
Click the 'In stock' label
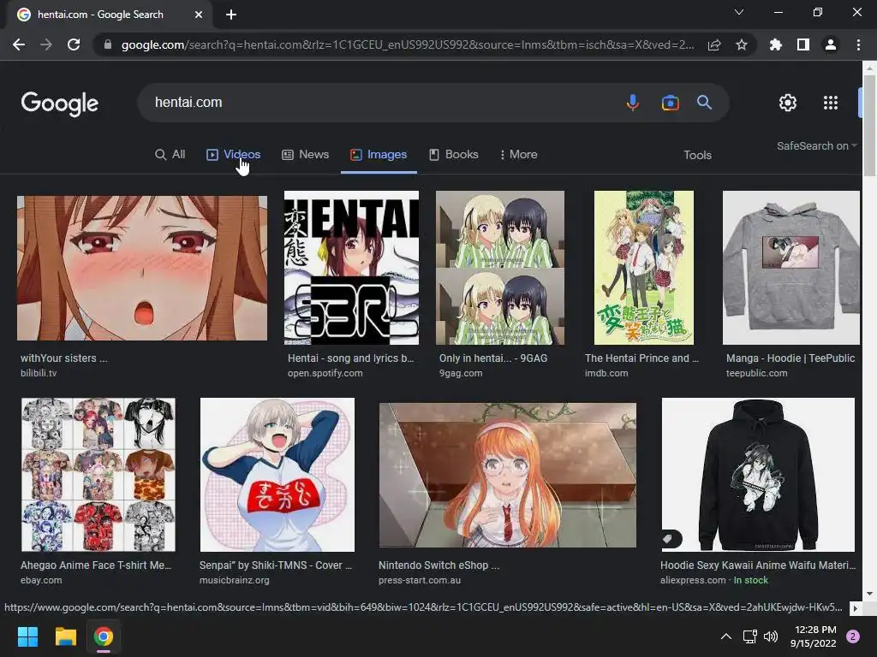pyautogui.click(x=750, y=581)
